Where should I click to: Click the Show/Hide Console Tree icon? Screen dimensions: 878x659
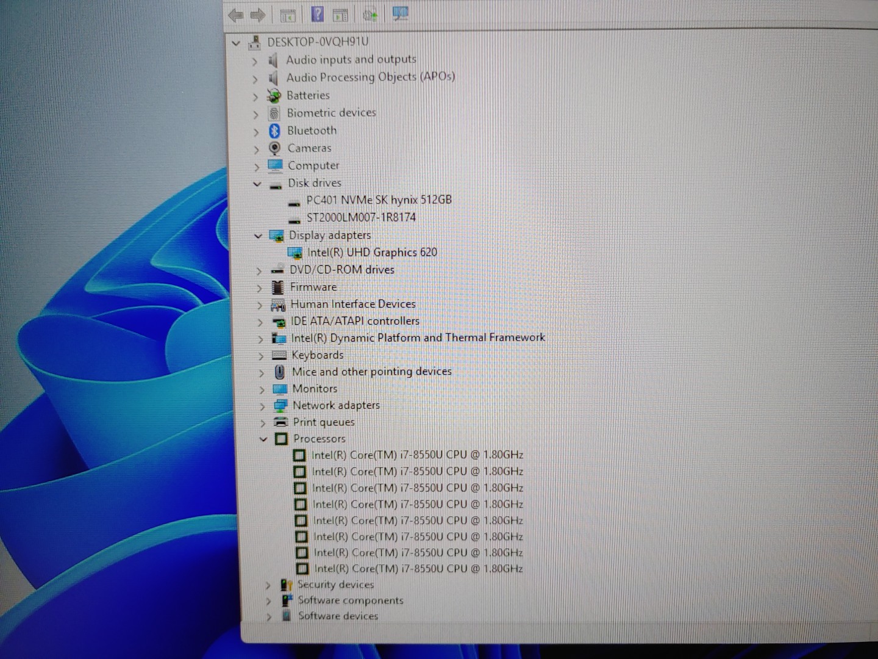pos(287,15)
